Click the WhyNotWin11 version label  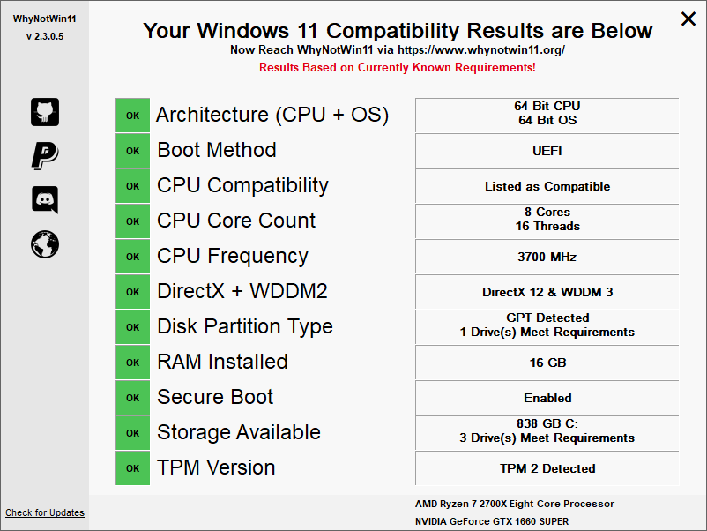point(44,36)
